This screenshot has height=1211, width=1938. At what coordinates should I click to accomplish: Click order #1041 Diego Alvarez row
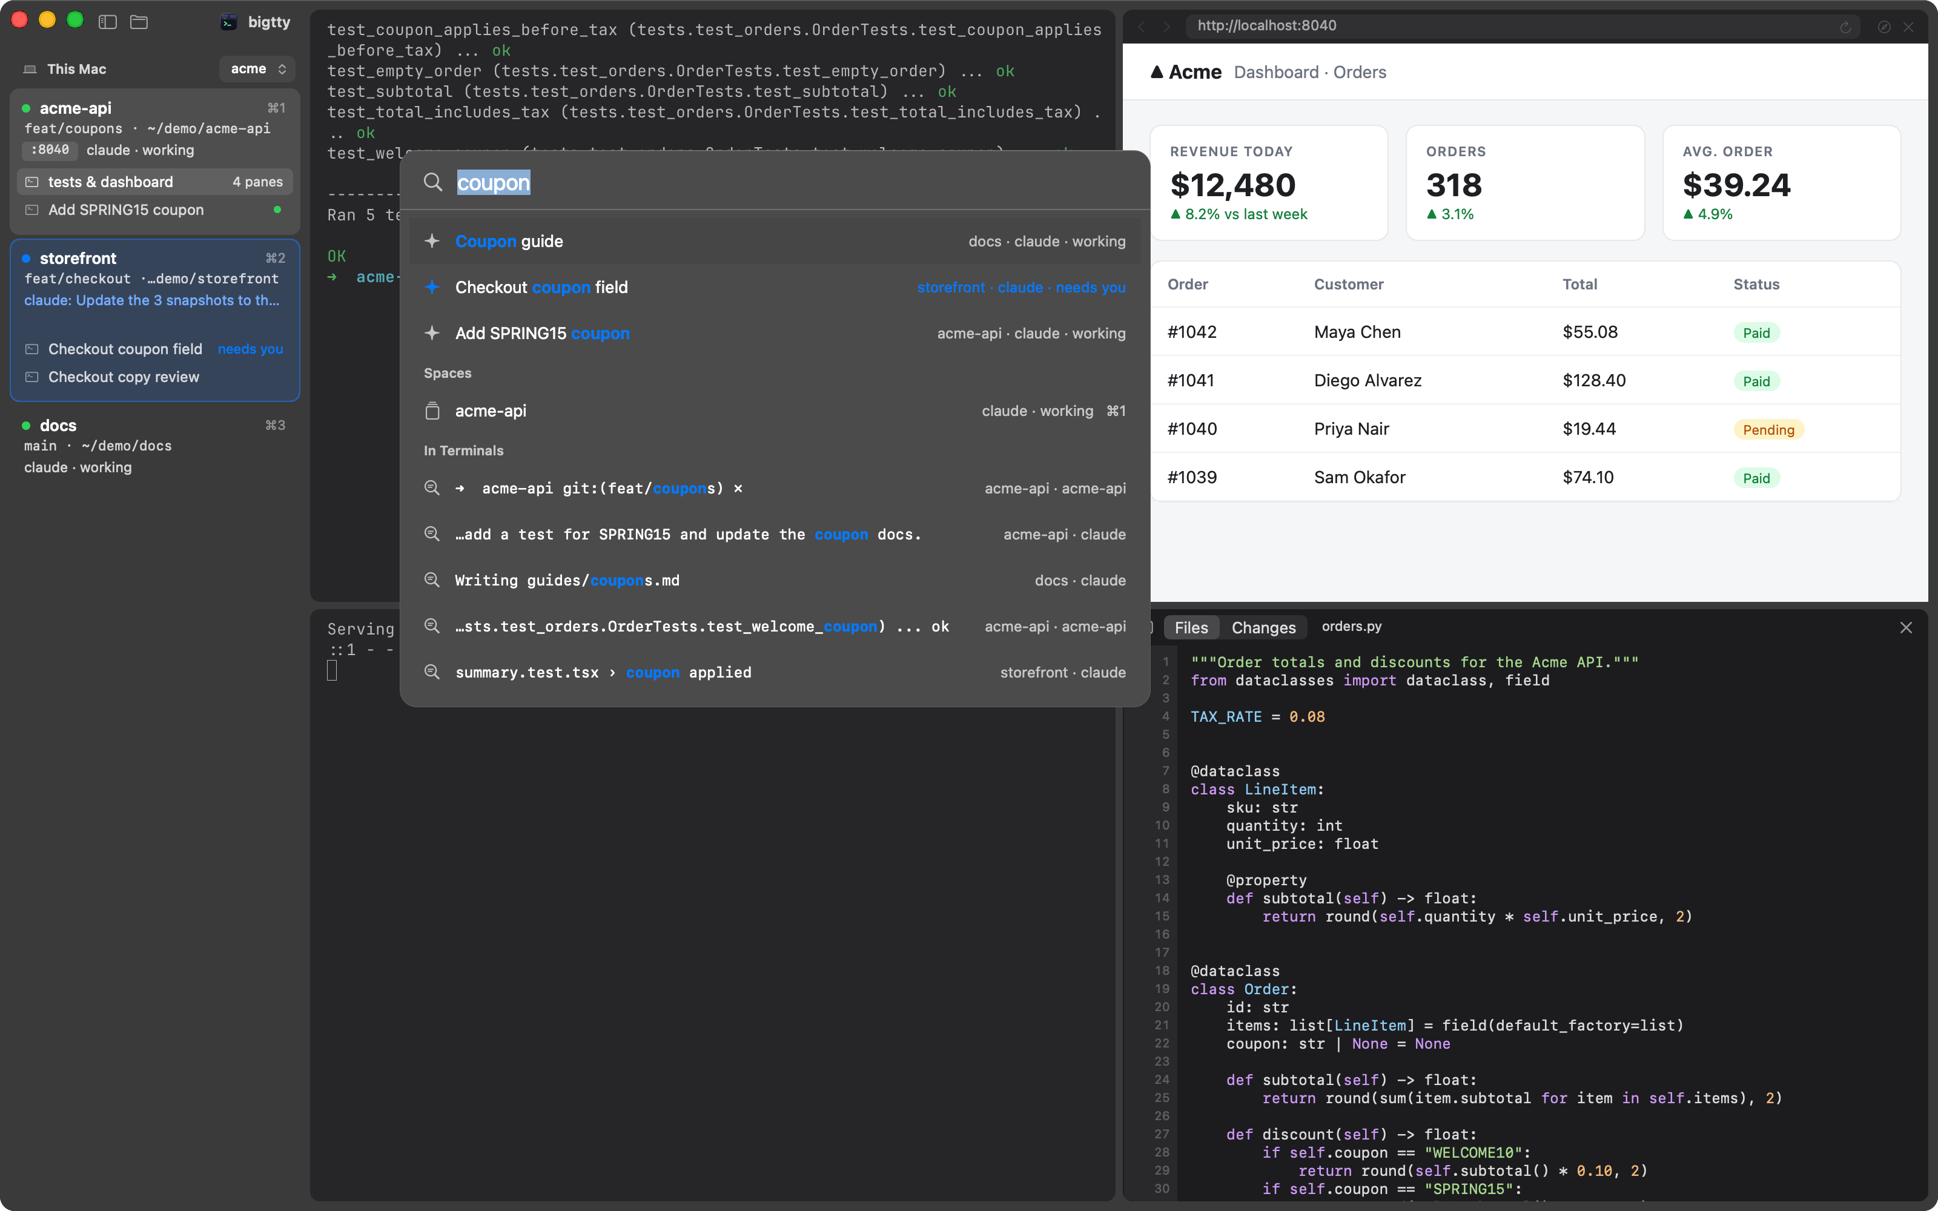(1526, 380)
